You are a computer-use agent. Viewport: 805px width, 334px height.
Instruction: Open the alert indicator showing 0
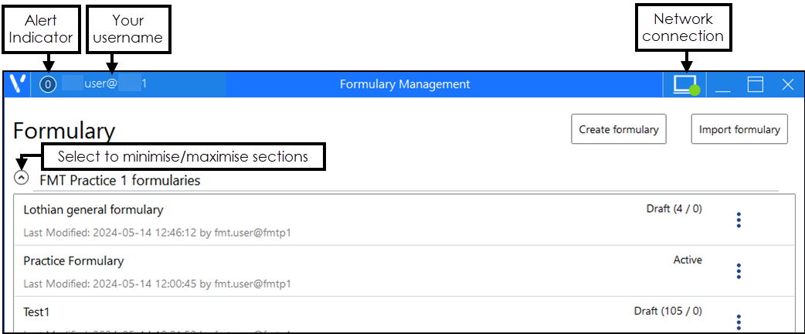click(48, 84)
